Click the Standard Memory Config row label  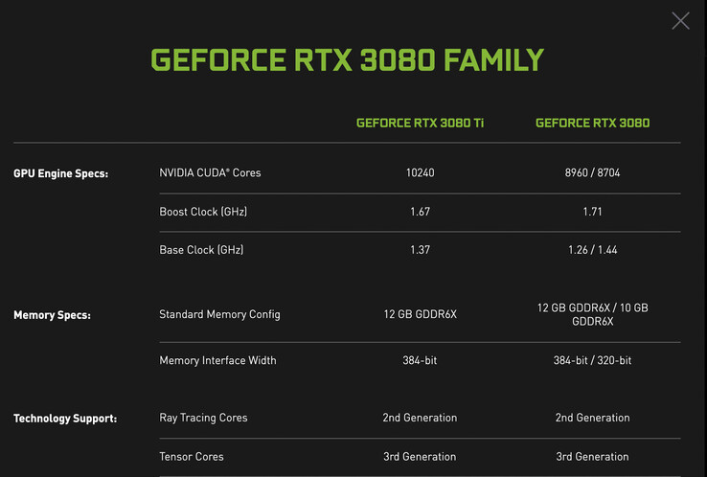[x=219, y=314]
